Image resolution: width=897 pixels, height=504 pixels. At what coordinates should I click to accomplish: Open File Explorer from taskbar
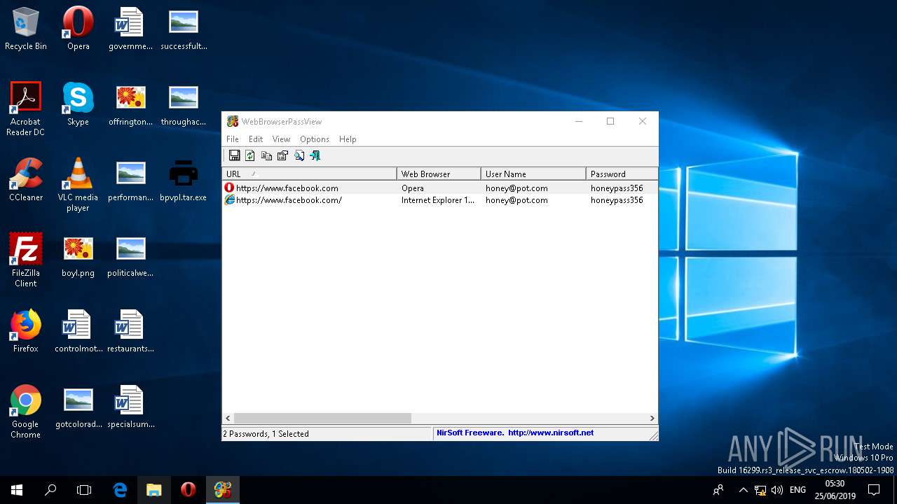153,490
